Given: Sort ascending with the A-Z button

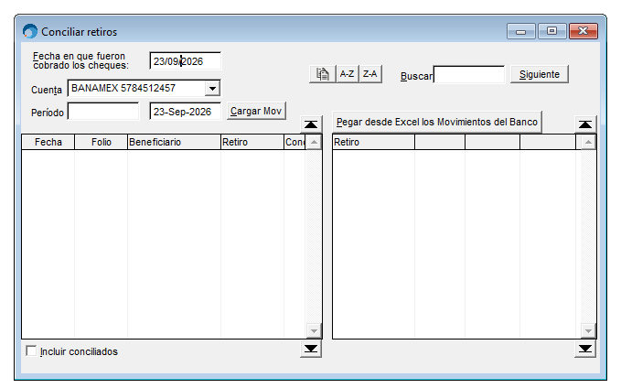Looking at the screenshot, I should coord(347,74).
